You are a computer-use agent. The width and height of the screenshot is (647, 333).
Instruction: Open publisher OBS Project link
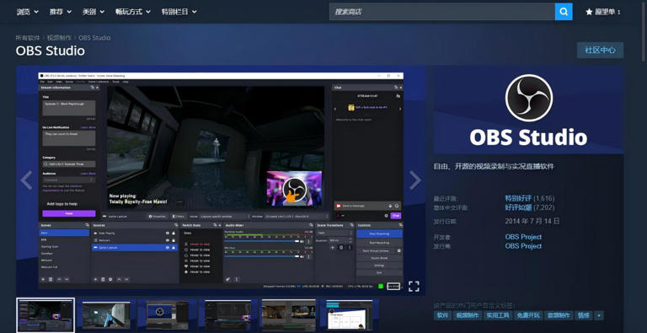click(x=523, y=246)
